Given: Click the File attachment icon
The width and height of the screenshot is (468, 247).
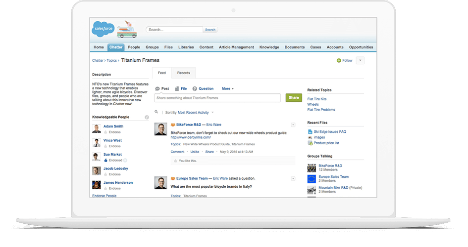Looking at the screenshot, I should tap(177, 89).
